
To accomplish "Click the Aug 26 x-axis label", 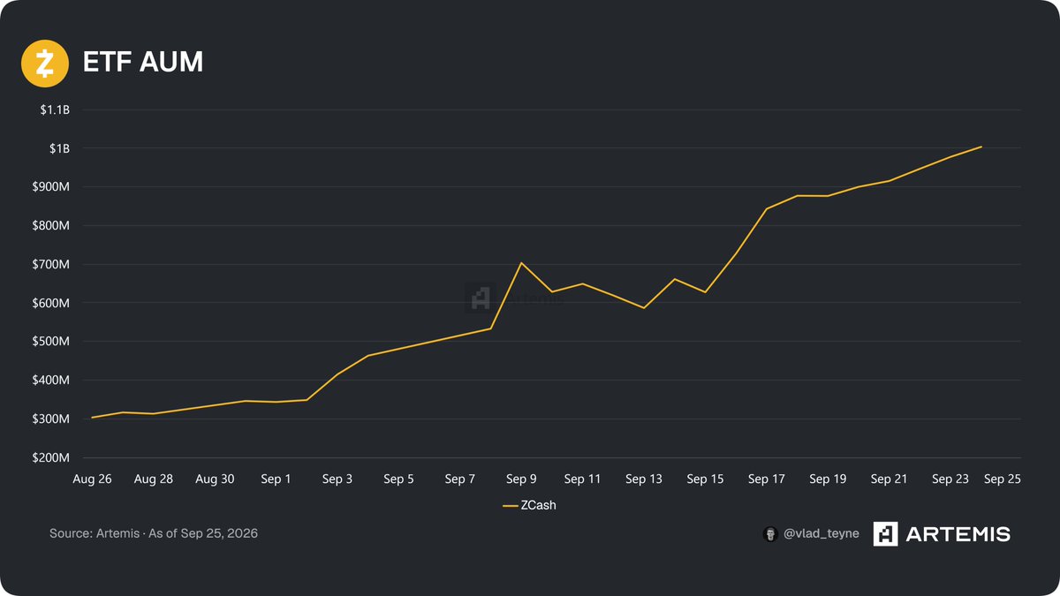I will point(92,479).
